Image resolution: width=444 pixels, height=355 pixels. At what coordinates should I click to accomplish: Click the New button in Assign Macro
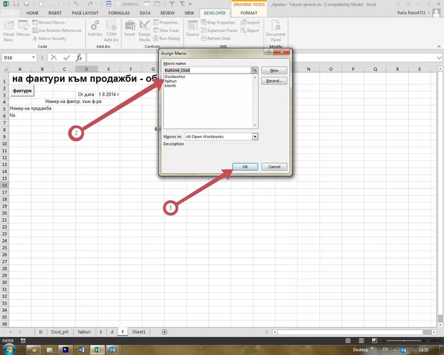[274, 70]
